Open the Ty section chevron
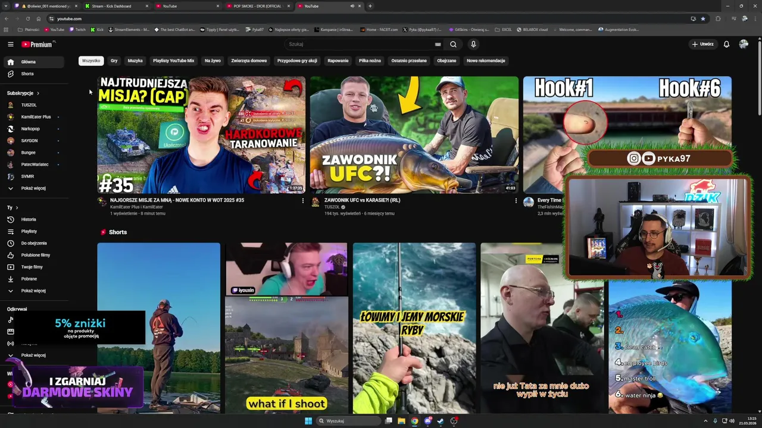This screenshot has height=428, width=762. click(17, 207)
